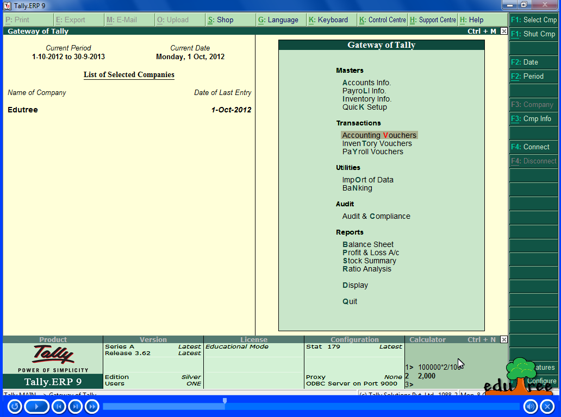Open the Shop top menu button
The image size is (561, 417).
click(x=231, y=20)
